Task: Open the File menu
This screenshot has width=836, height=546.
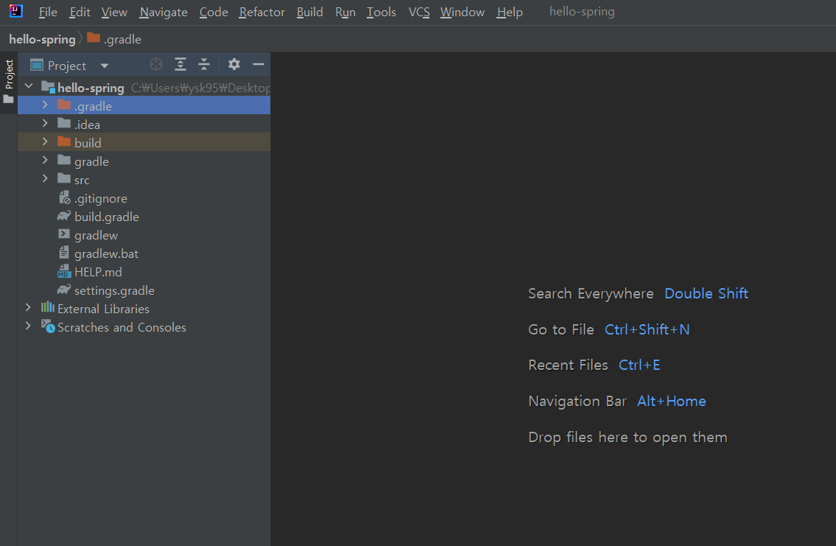Action: 48,12
